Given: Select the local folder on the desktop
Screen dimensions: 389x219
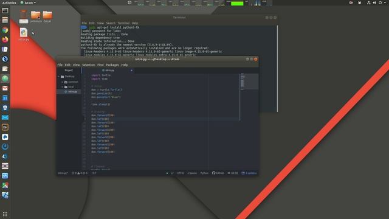Looking at the screenshot, I should 47,16.
